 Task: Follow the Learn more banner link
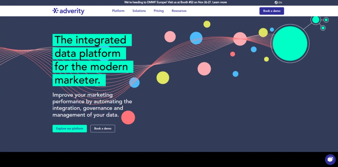[220, 2]
